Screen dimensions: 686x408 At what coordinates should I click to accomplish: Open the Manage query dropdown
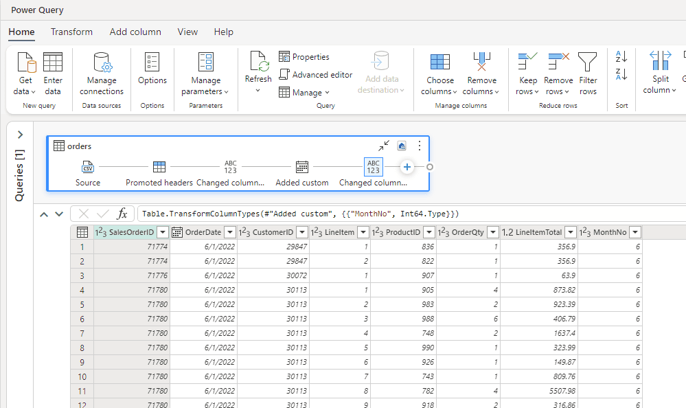(x=304, y=93)
